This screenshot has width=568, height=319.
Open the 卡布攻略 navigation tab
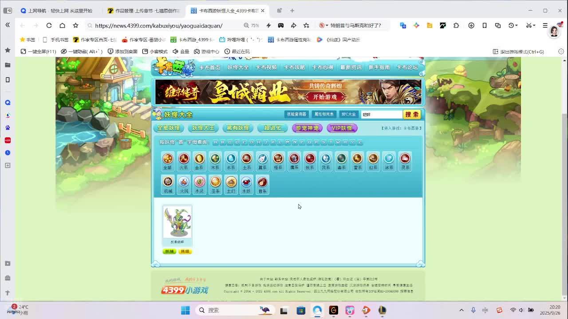click(294, 67)
